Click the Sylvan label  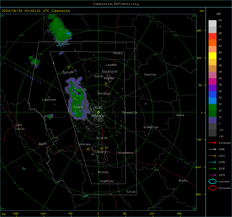click(x=98, y=76)
